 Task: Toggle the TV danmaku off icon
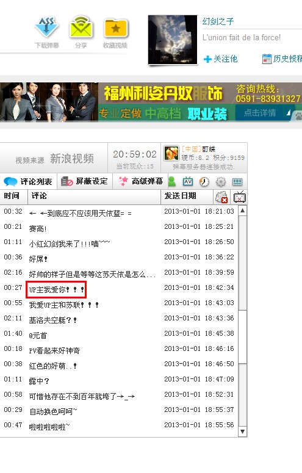pos(240,197)
